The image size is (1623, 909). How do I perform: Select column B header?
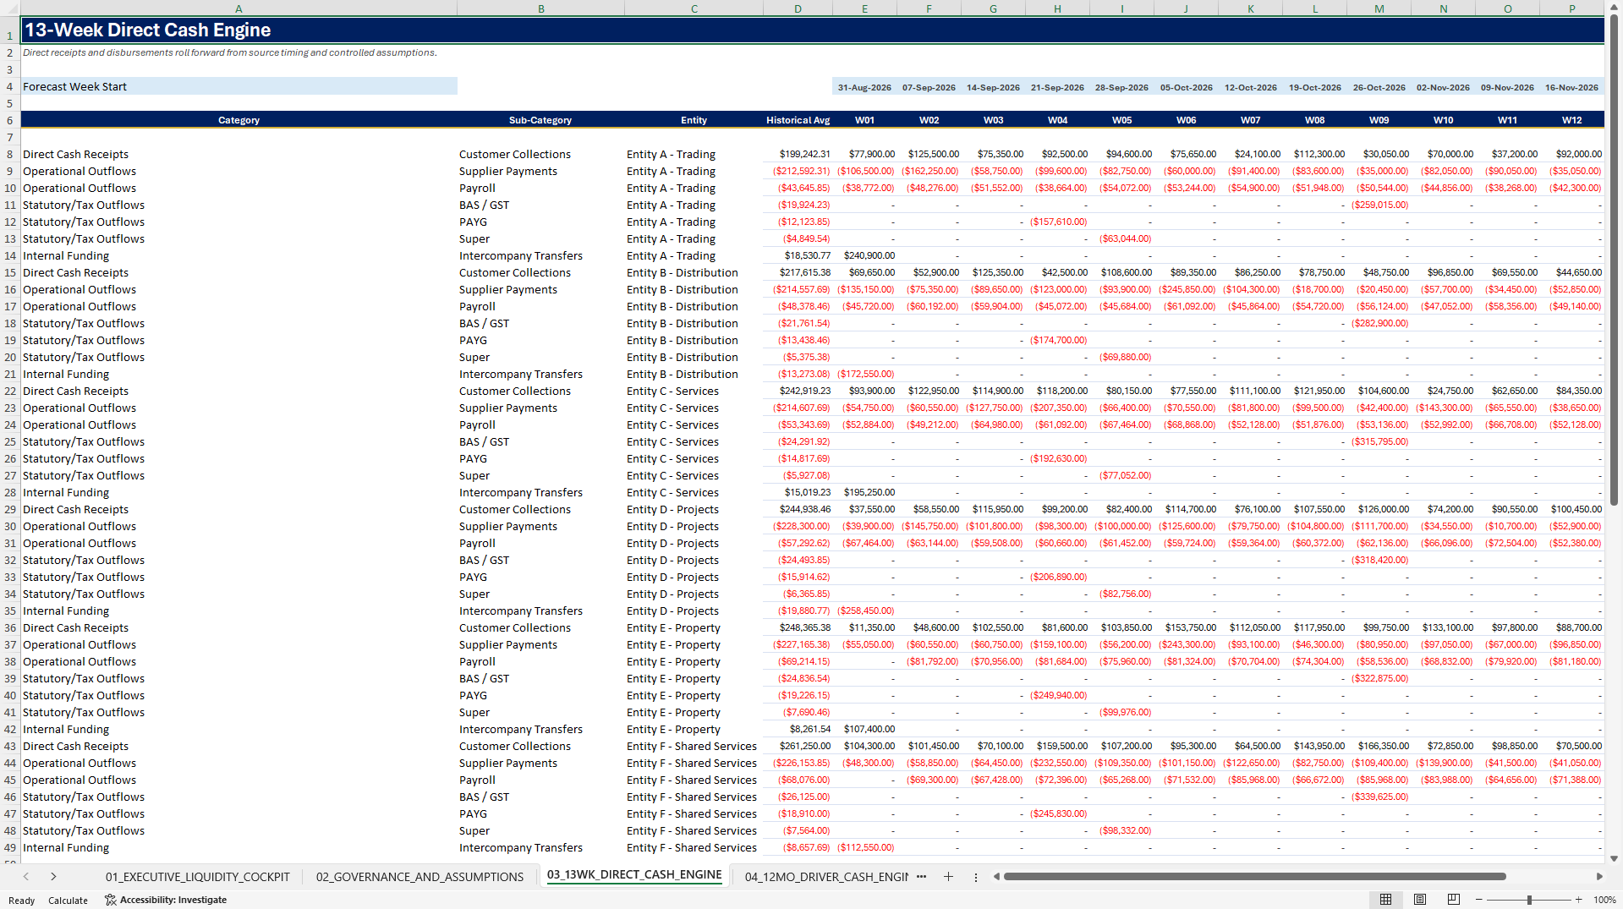pos(541,8)
